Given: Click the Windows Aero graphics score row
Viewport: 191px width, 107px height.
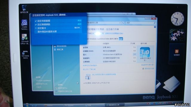Looking at the screenshot, I should tap(109, 54).
